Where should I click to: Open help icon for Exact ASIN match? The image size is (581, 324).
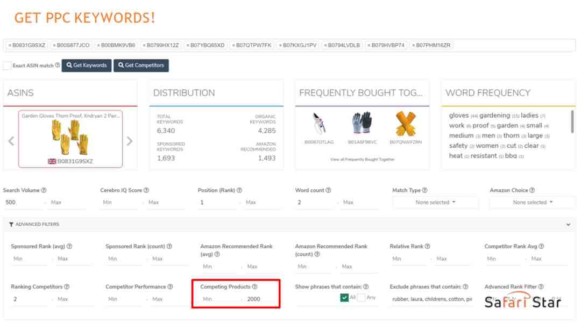click(x=58, y=65)
